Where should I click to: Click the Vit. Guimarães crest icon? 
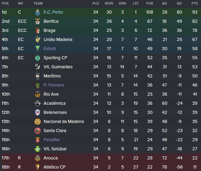38,67
